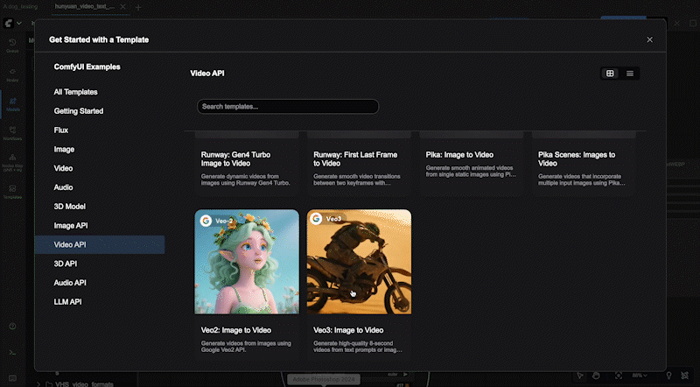Open the Nodes library in the background sidebar
Image resolution: width=700 pixels, height=387 pixels.
click(12, 74)
